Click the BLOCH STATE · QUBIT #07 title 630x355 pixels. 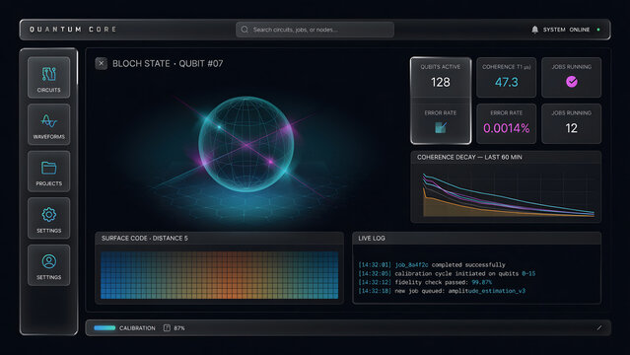168,63
